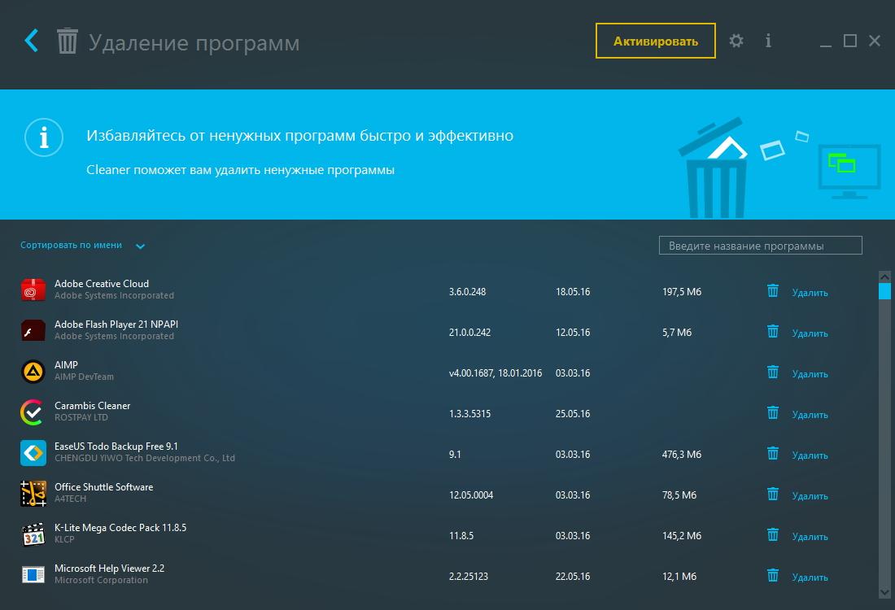This screenshot has width=895, height=610.
Task: Click the round info icon in blue banner
Action: [x=44, y=137]
